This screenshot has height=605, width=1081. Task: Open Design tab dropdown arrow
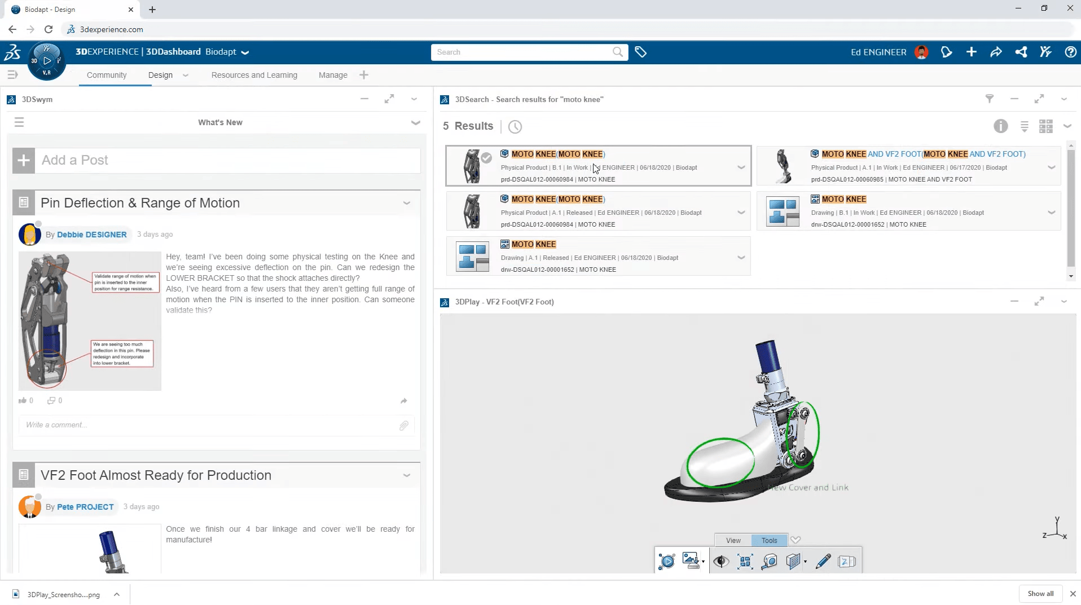186,75
